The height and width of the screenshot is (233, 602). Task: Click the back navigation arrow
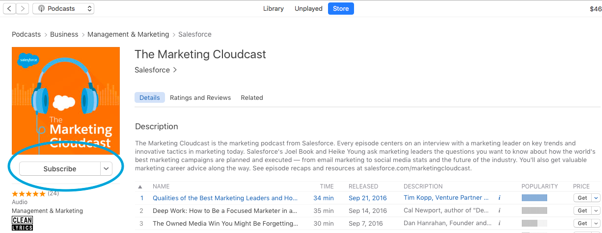(9, 9)
